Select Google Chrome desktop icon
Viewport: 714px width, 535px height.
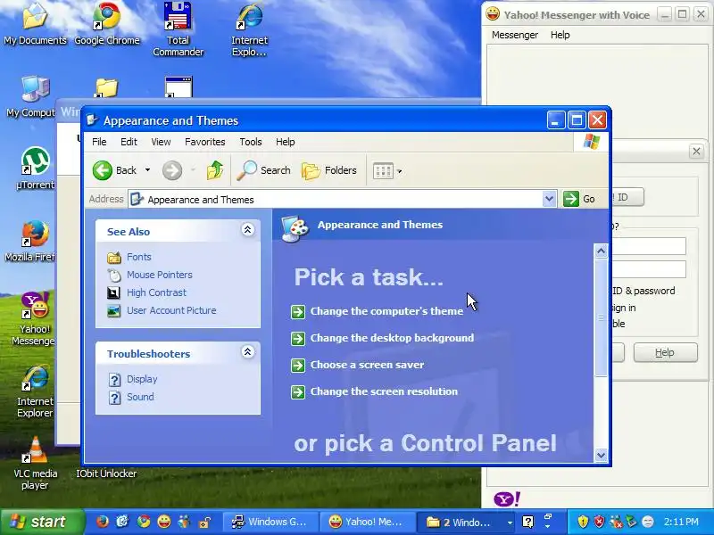coord(107,24)
